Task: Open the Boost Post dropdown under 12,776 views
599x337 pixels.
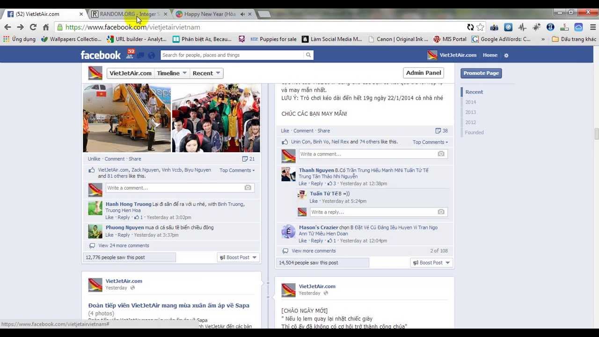Action: tap(238, 257)
